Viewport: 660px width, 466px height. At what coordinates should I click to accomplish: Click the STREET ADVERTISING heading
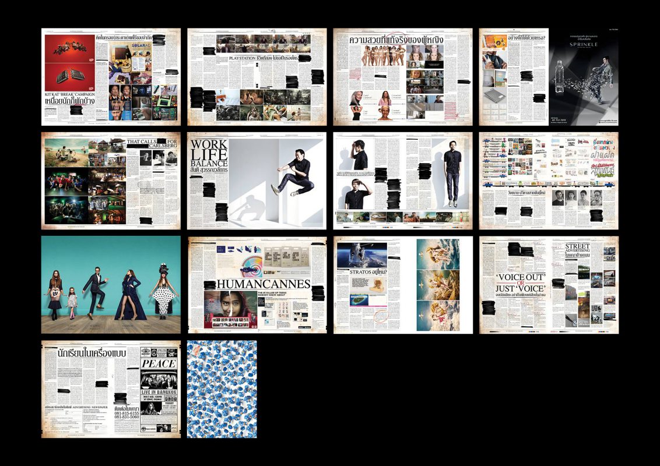(577, 248)
